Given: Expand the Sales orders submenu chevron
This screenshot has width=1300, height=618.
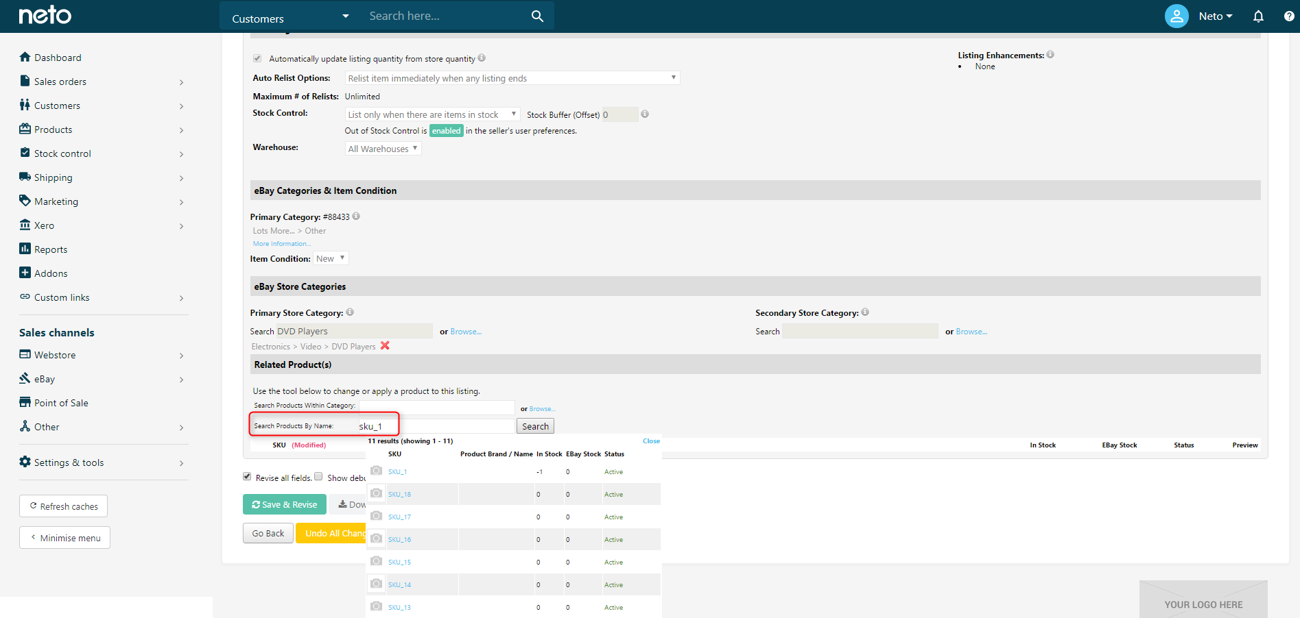Looking at the screenshot, I should coord(181,82).
